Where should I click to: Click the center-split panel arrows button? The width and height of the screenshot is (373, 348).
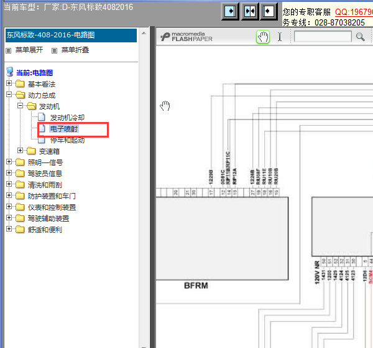tap(250, 11)
